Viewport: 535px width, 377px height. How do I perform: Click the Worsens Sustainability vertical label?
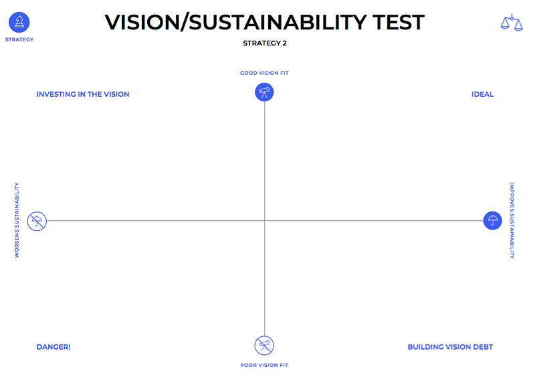[x=17, y=220]
